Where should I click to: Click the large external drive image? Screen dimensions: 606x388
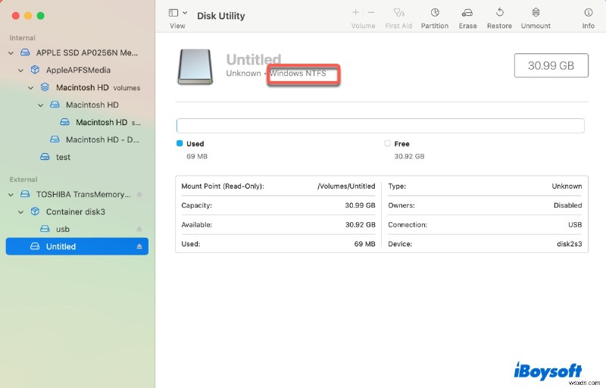(195, 67)
